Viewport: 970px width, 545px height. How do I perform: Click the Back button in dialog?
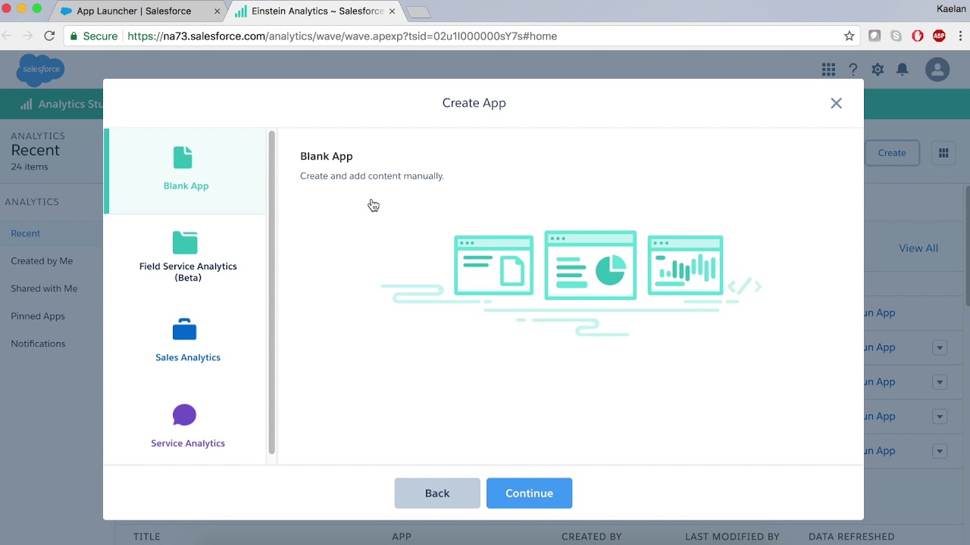pyautogui.click(x=437, y=493)
